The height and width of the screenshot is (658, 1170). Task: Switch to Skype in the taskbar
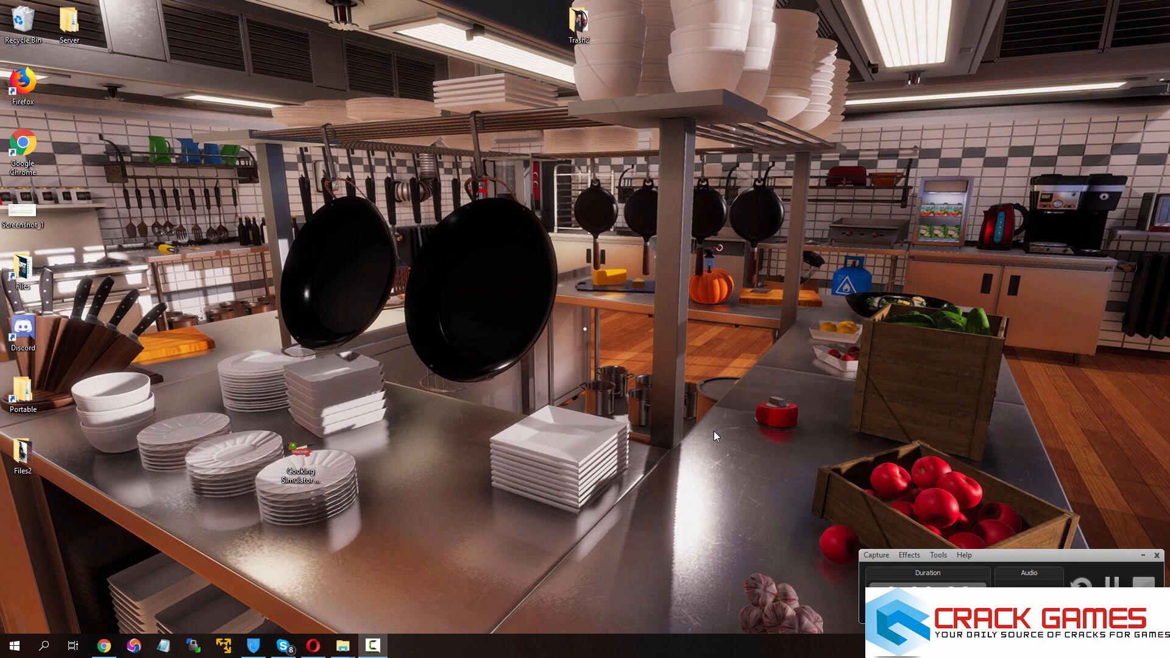click(284, 646)
